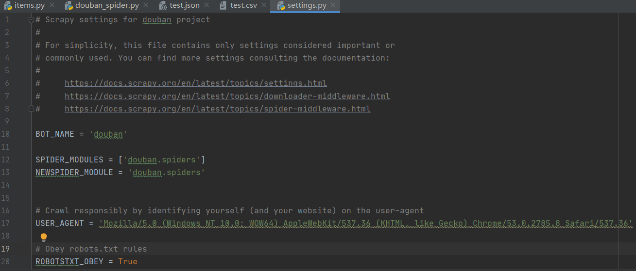Click the Python icon on items.py tab
Viewport: 636px width, 271px height.
click(8, 5)
